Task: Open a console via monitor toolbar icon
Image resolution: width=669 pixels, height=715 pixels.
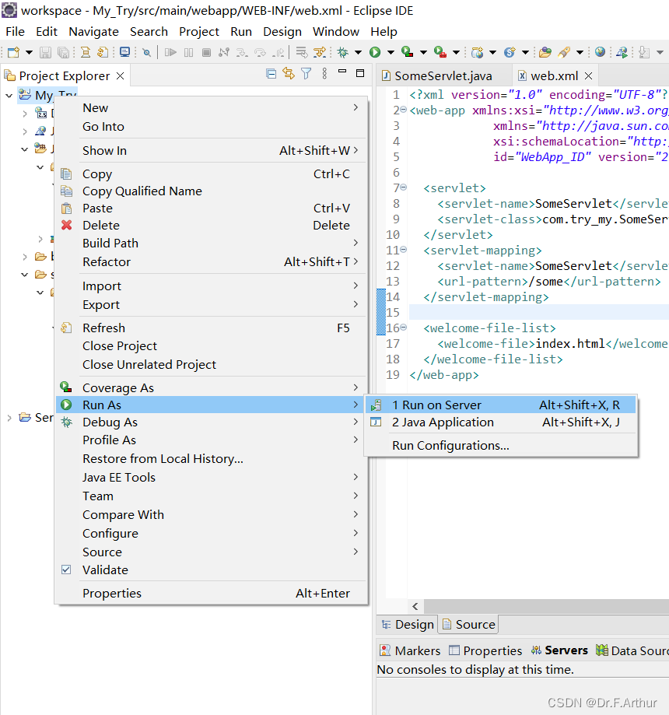Action: pos(124,52)
